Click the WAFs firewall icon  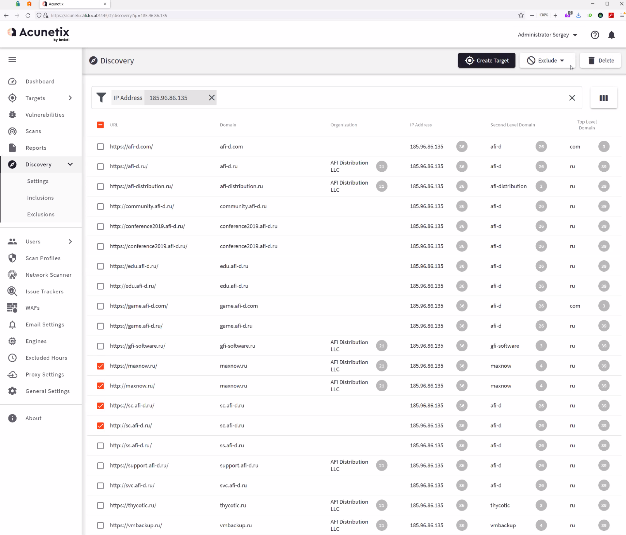pos(12,308)
